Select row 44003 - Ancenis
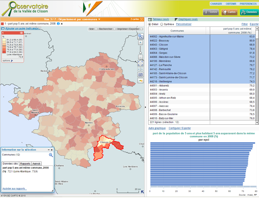Viewport: 259px width, 209px height. point(202,90)
